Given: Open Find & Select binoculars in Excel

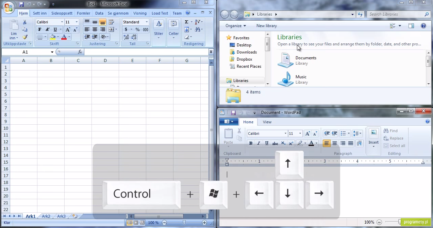Looking at the screenshot, I should tap(199, 29).
